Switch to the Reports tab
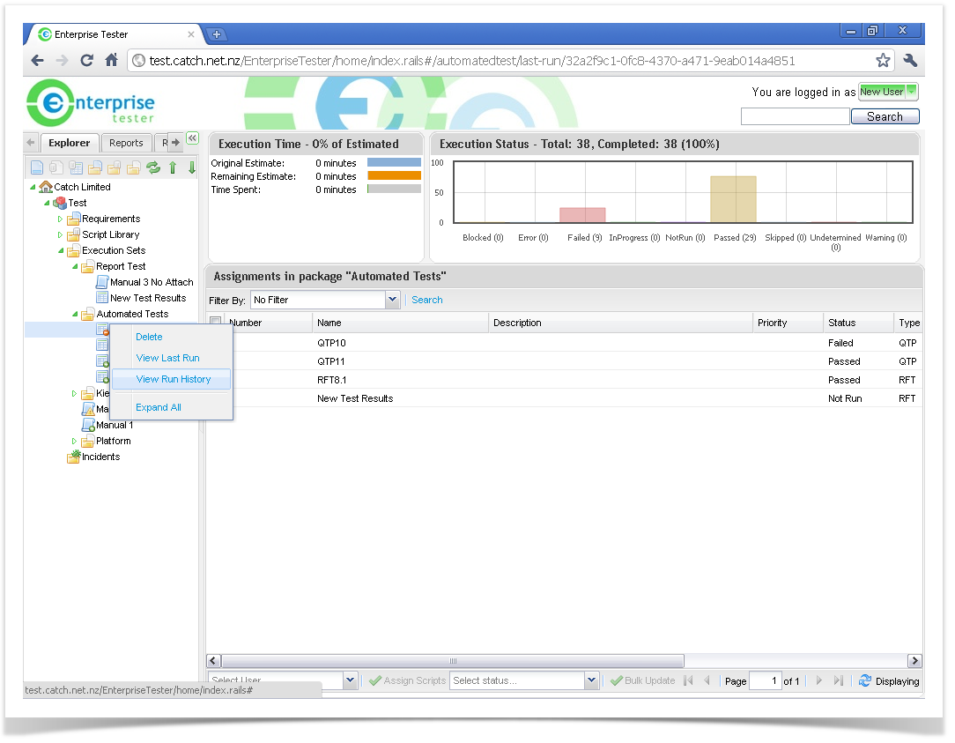955x743 pixels. 126,143
